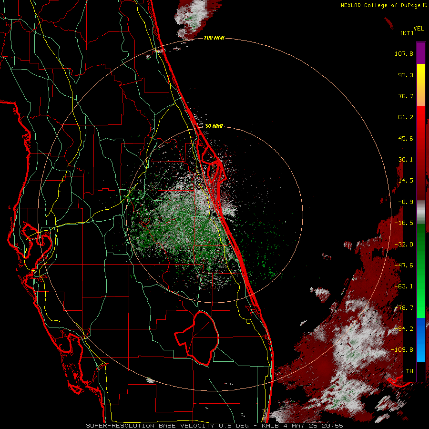Click Lake Okeechobee's red outline on the map
Viewport: 429px width, 429px height.
click(x=197, y=338)
